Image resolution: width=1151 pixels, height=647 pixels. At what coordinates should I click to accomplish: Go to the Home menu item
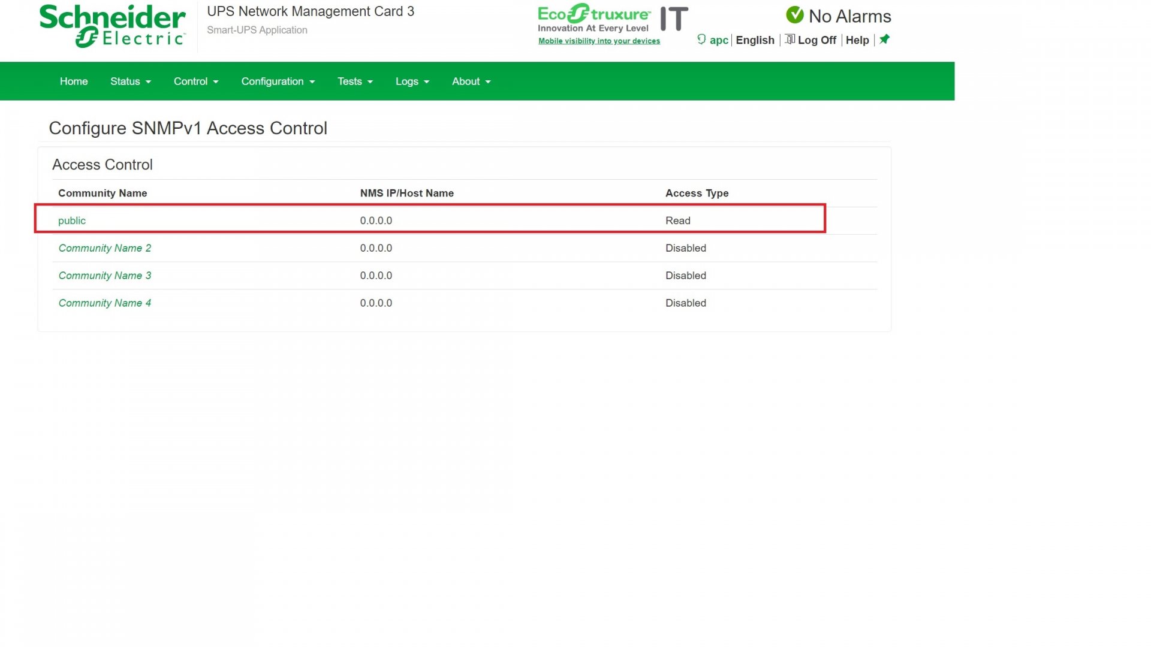(74, 81)
